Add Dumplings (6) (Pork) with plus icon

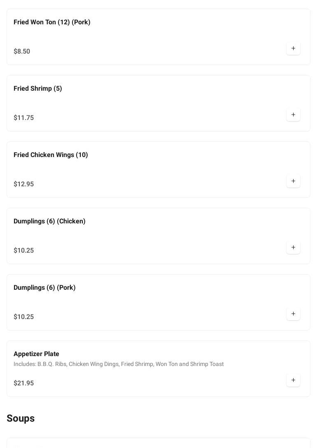pos(293,314)
